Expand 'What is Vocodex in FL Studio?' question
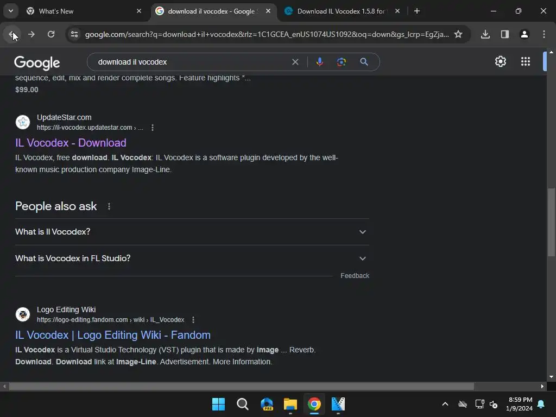 [x=192, y=258]
